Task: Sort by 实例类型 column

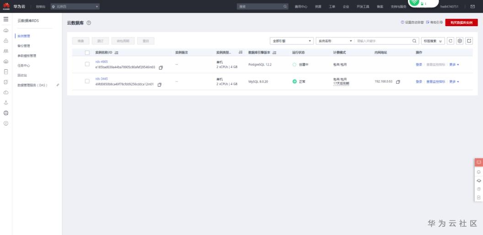Action: [x=241, y=53]
